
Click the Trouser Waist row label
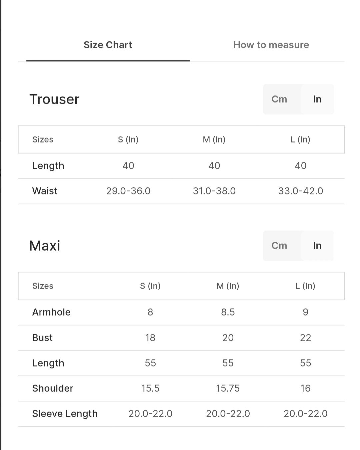pos(45,191)
